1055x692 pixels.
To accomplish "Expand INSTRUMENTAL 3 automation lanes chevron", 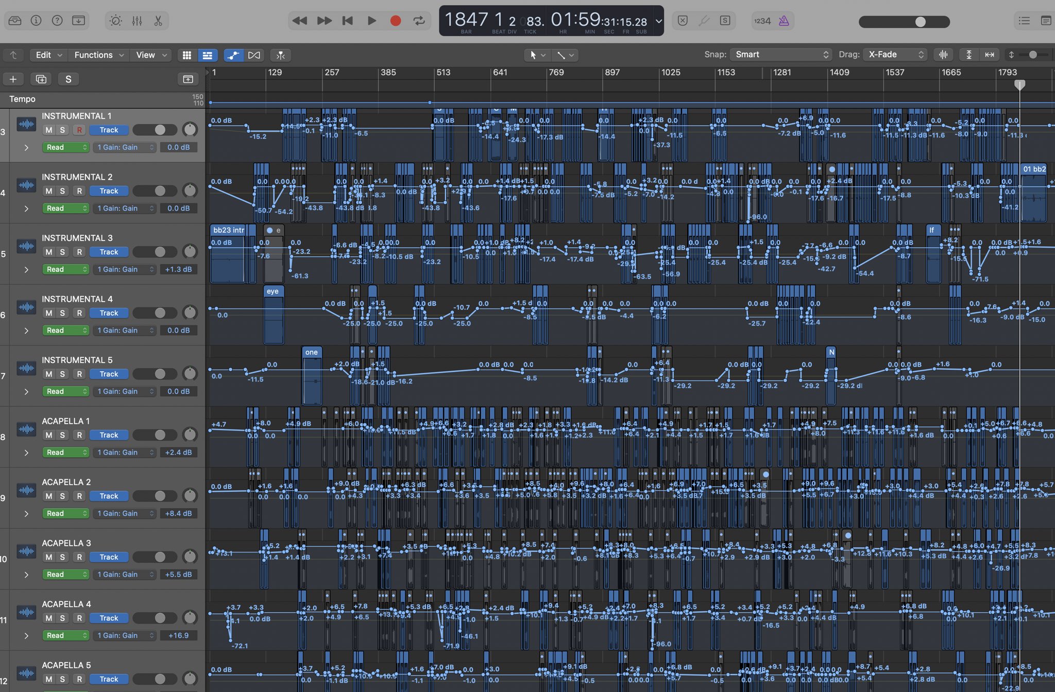I will coord(26,269).
